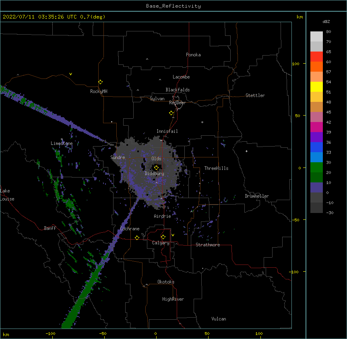This screenshot has width=347, height=339.
Task: Click the white asterisk above Limestone
Action: tap(62, 139)
